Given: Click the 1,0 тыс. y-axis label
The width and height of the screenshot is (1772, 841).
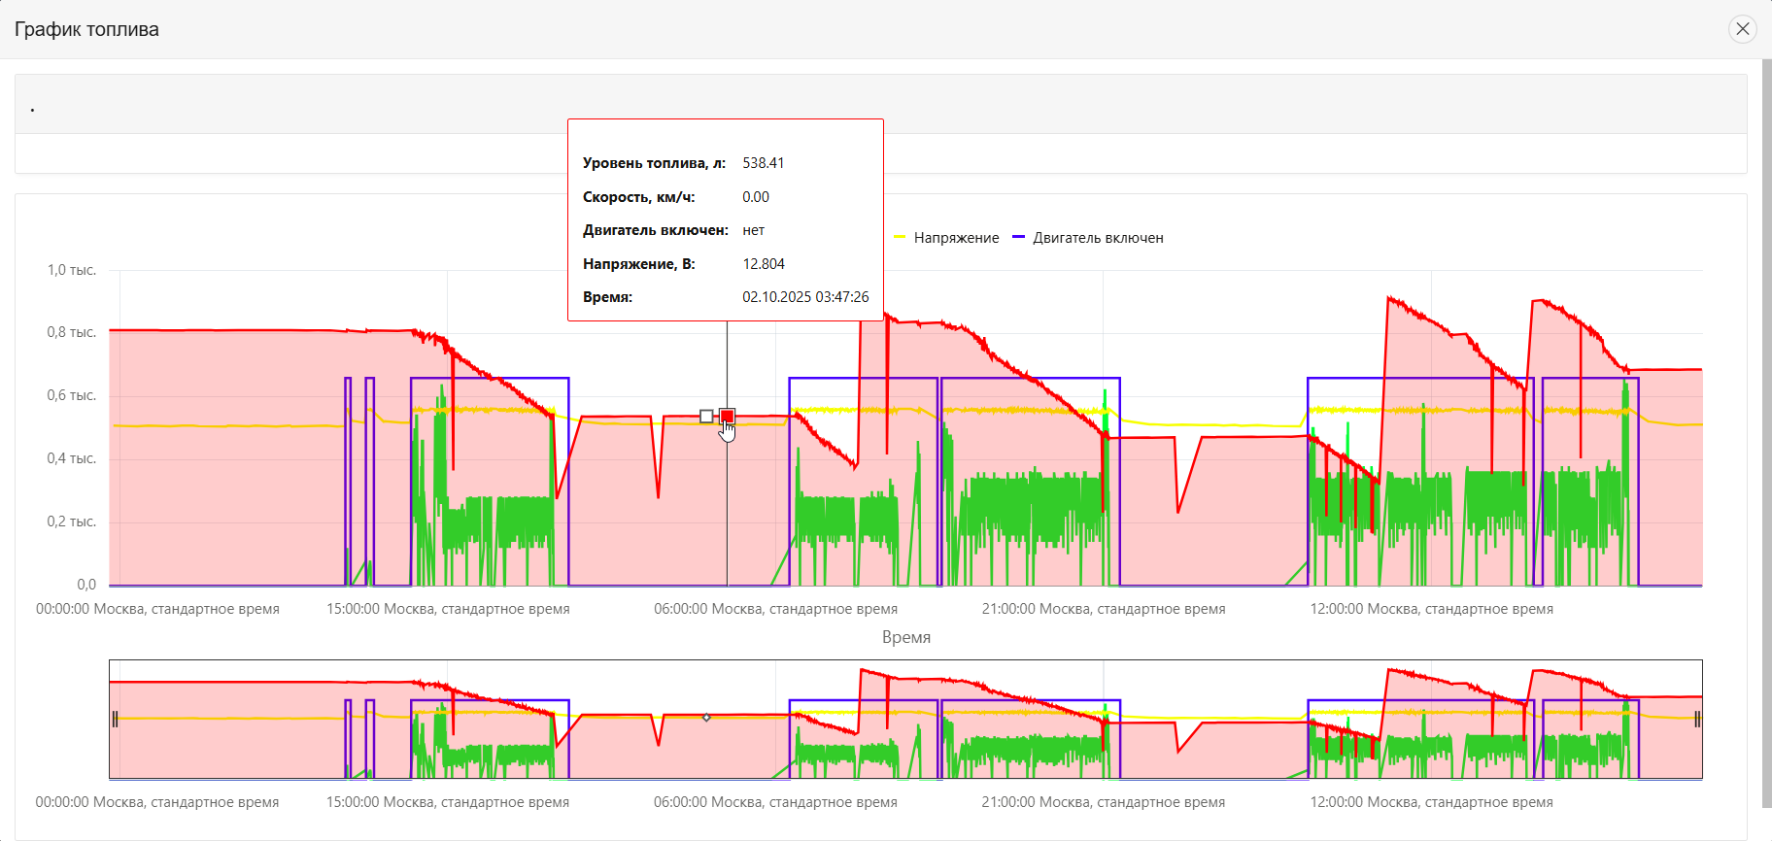Looking at the screenshot, I should tap(71, 270).
